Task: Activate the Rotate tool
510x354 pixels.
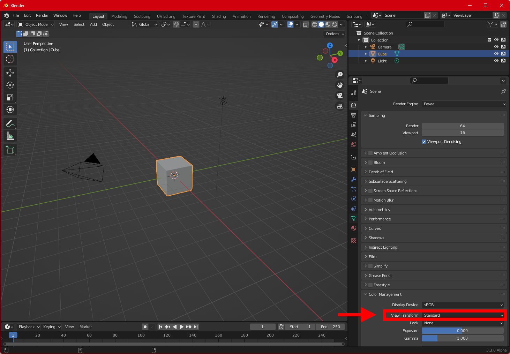Action: pos(10,85)
